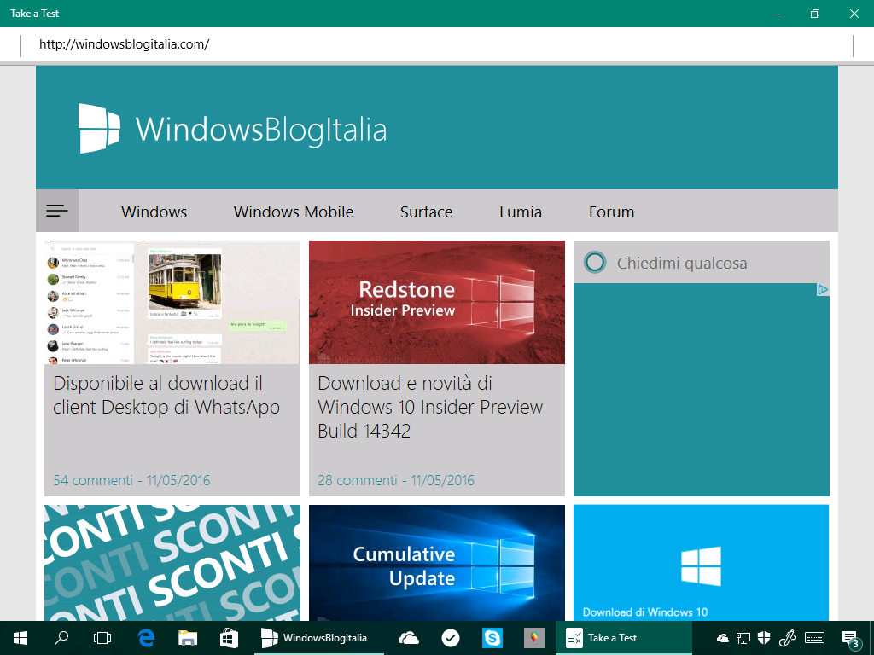Open OneDrive cloud taskbar app
This screenshot has width=874, height=655.
tap(409, 638)
